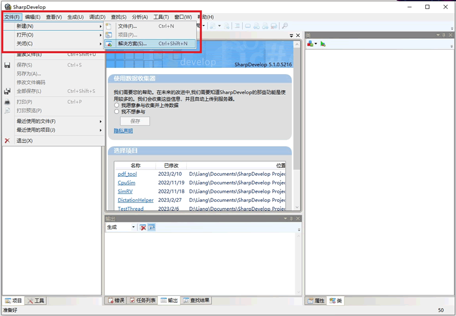Open the 查看(V) menu
Screen dimensions: 456x316
[54, 17]
